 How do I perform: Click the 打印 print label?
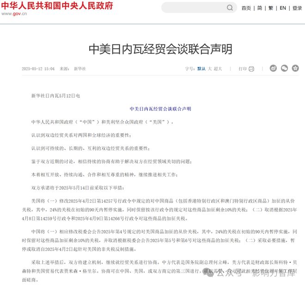243,68
